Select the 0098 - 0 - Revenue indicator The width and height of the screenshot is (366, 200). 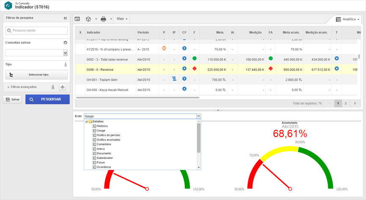click(100, 70)
